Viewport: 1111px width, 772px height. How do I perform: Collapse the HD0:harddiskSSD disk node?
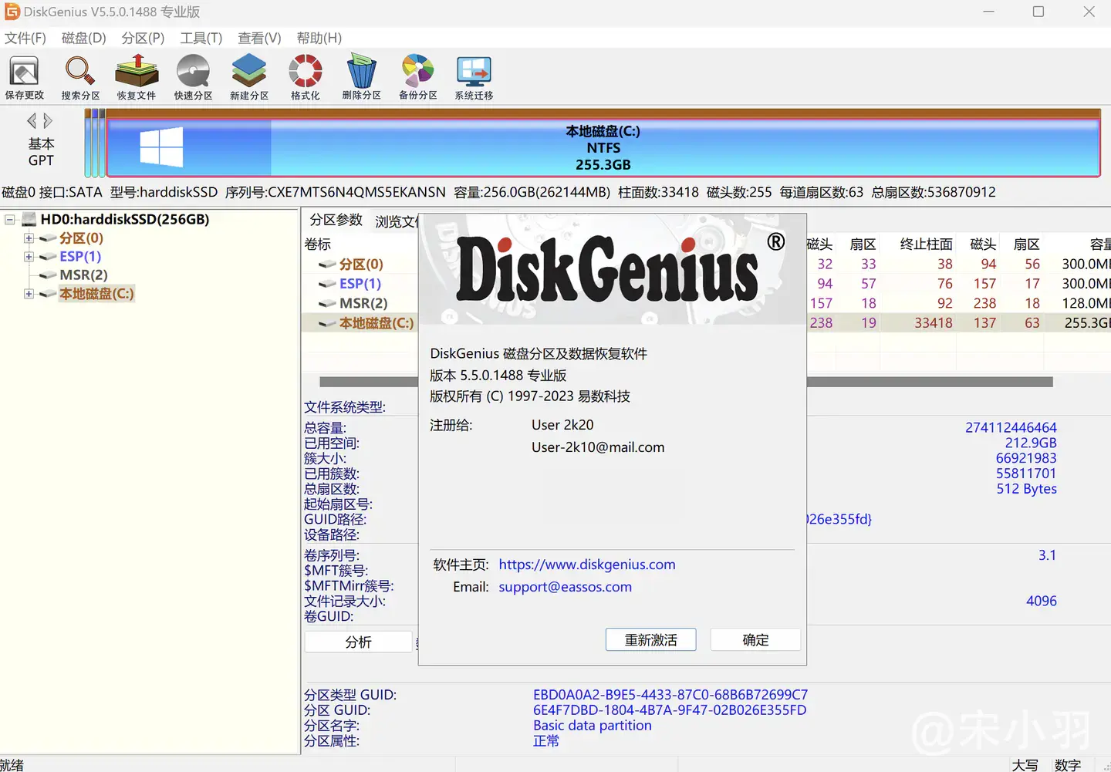click(10, 220)
